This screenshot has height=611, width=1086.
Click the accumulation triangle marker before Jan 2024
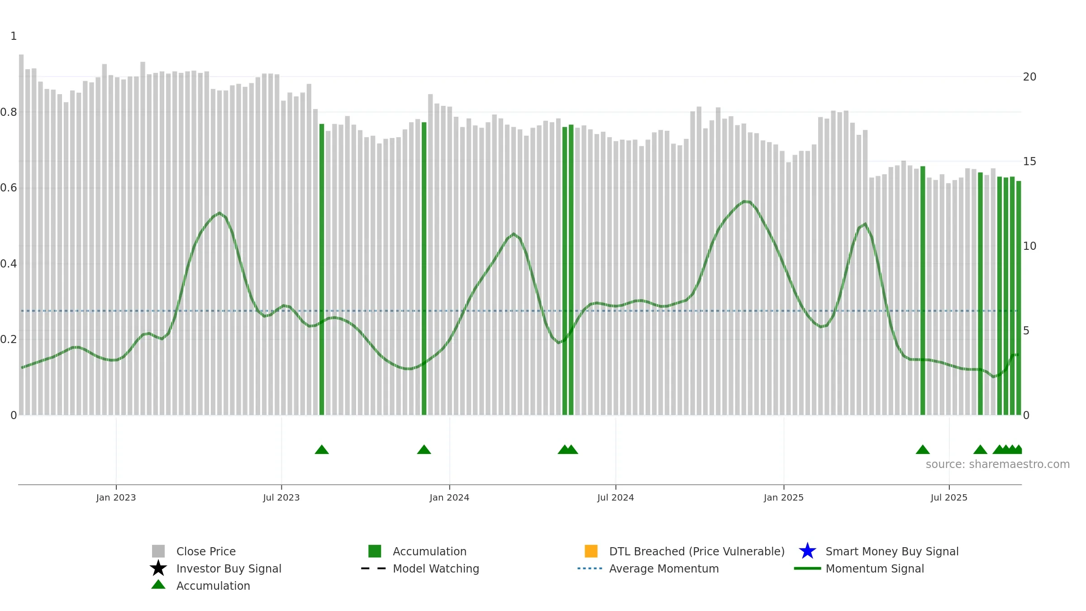424,449
